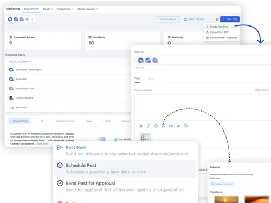
Task: Select the right orange image variation
Action: tap(257, 199)
